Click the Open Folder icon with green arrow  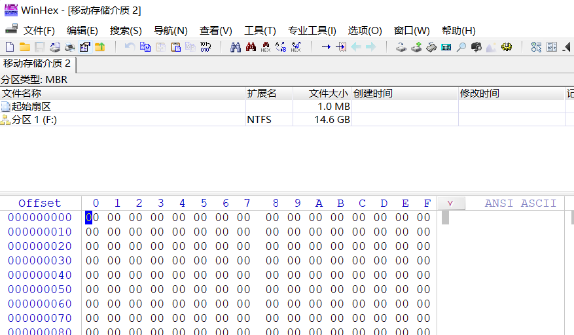coord(99,47)
